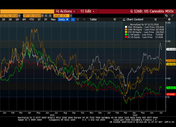Open the start date calendar picker
Image resolution: width=176 pixels, height=127 pixels.
[20, 16]
